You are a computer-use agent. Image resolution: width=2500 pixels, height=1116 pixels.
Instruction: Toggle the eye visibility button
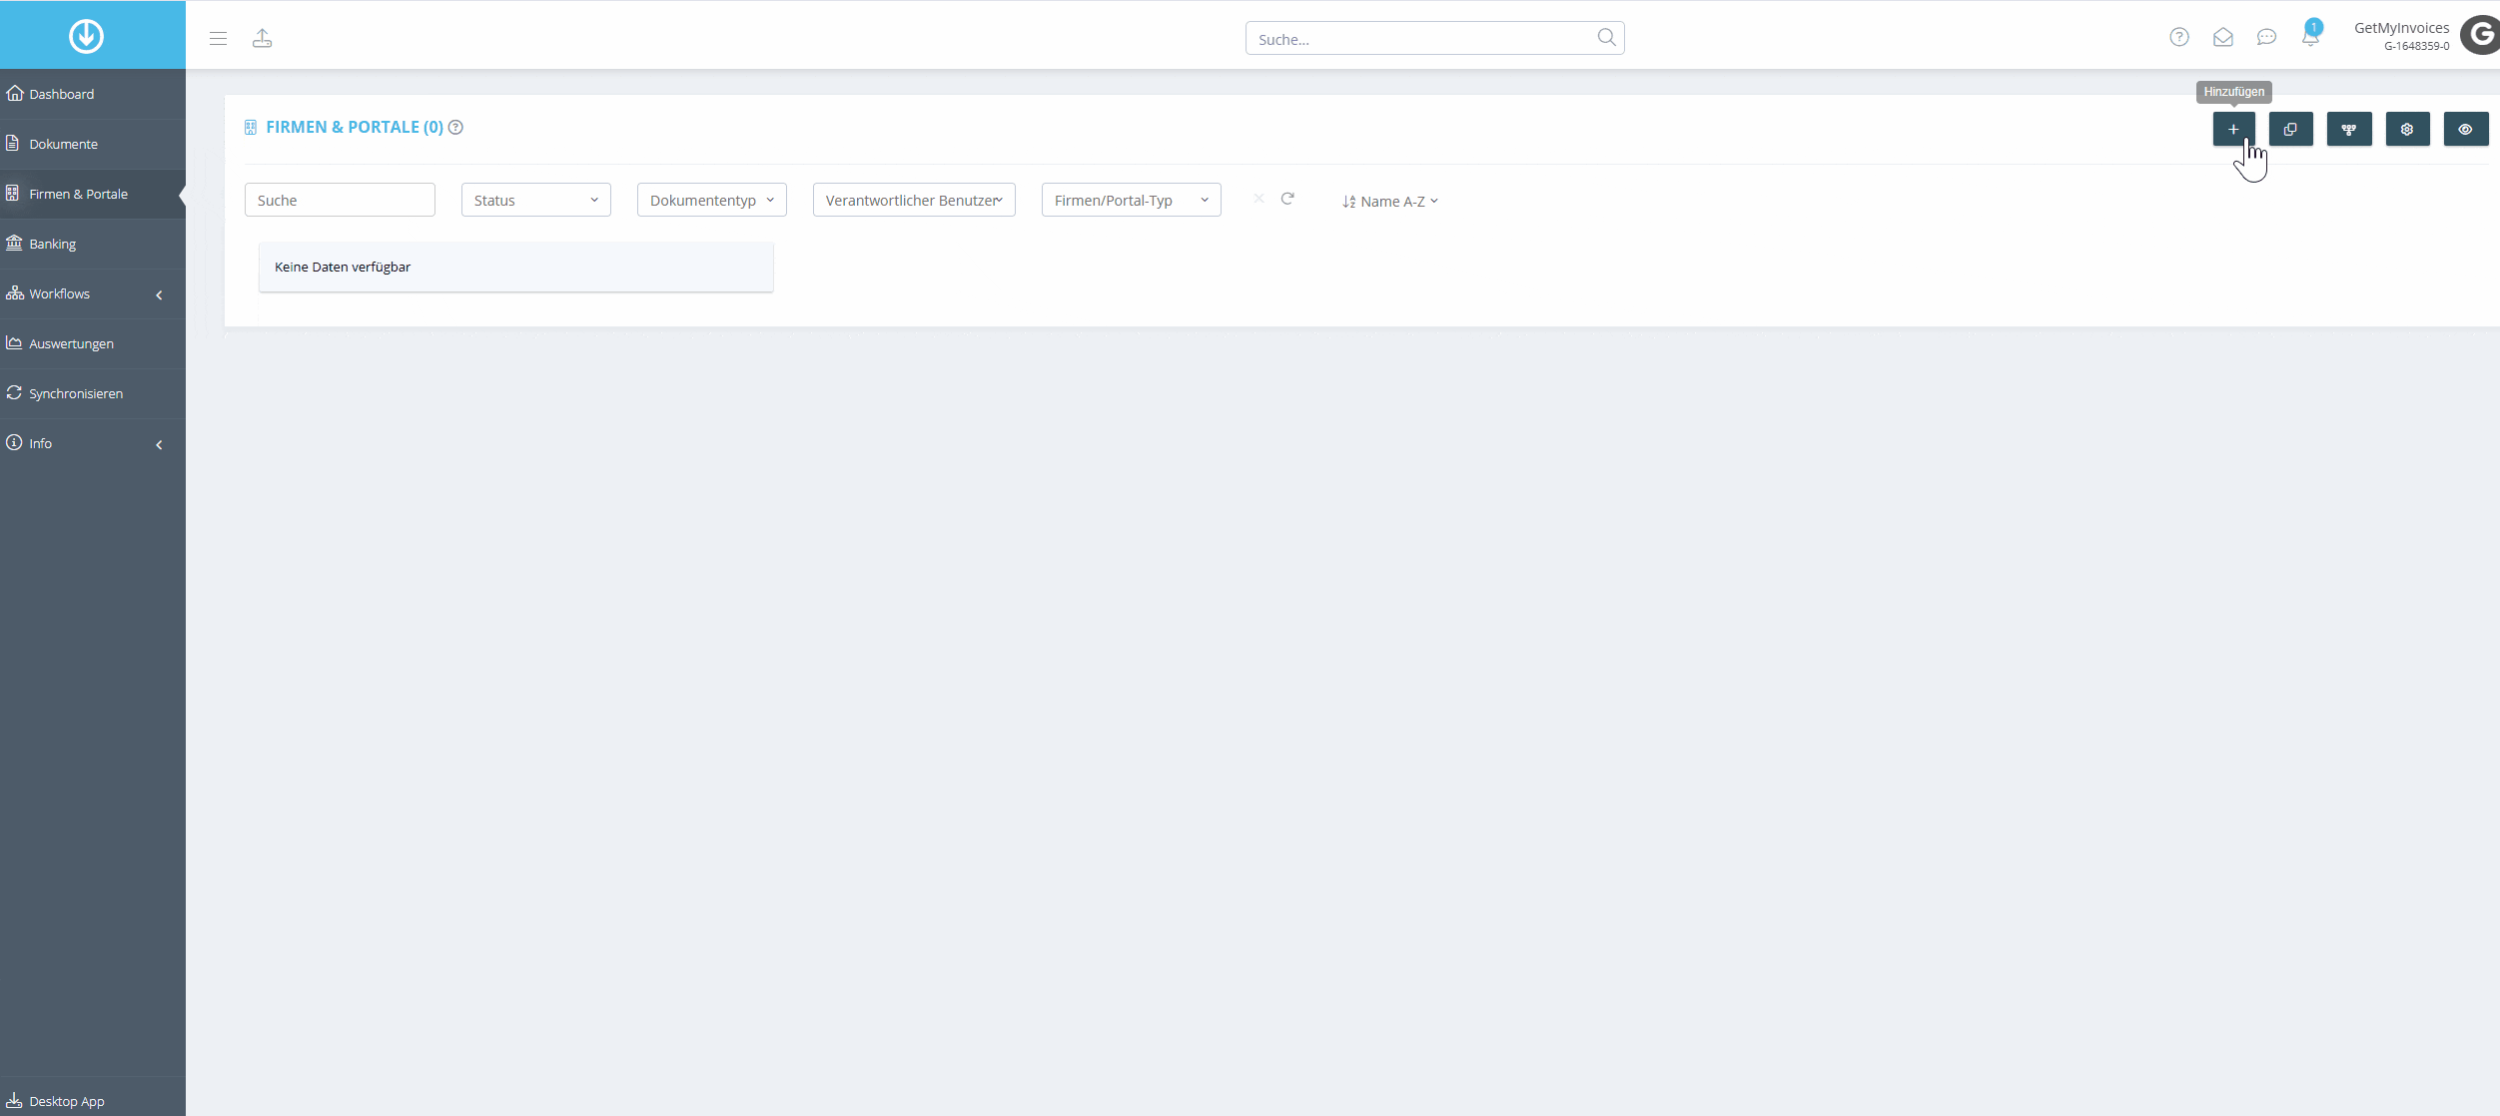2466,130
